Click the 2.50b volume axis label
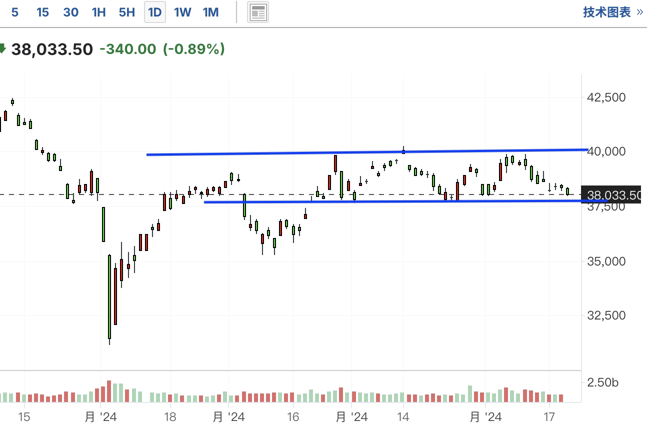Screen dimensions: 647x427 [x=602, y=383]
